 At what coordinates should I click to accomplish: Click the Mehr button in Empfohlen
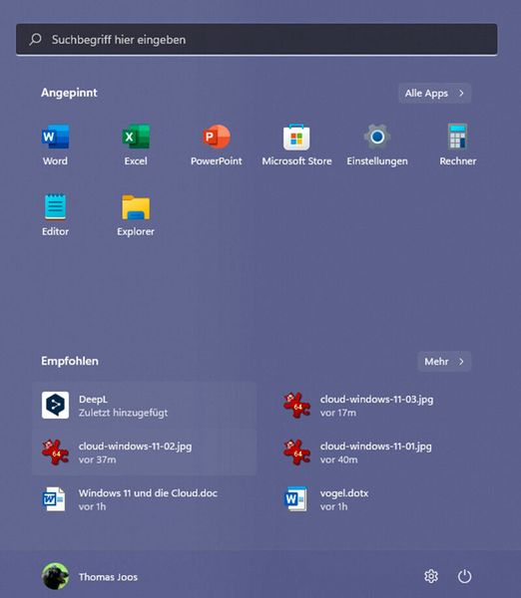(x=444, y=361)
